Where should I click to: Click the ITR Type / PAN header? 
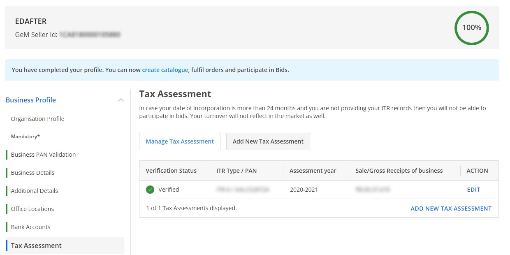[236, 171]
